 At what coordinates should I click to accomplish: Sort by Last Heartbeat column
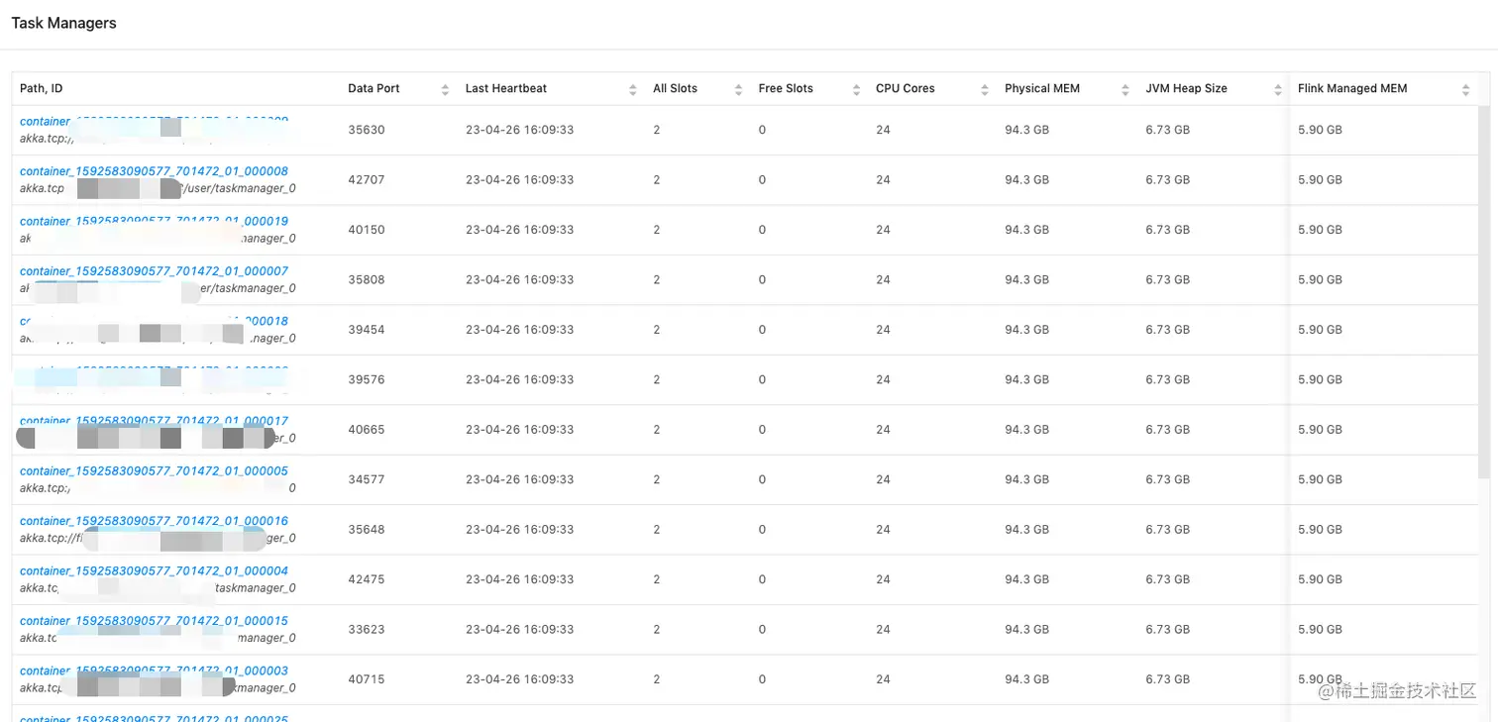(x=632, y=88)
